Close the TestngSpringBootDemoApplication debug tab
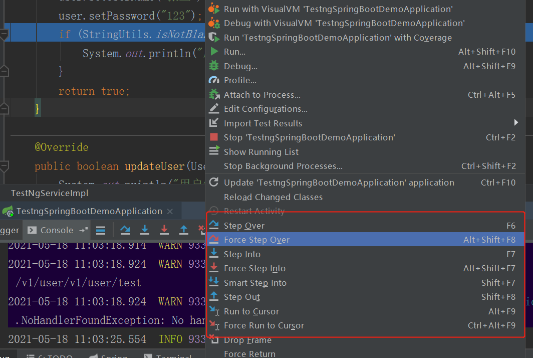This screenshot has width=533, height=358. coord(170,212)
